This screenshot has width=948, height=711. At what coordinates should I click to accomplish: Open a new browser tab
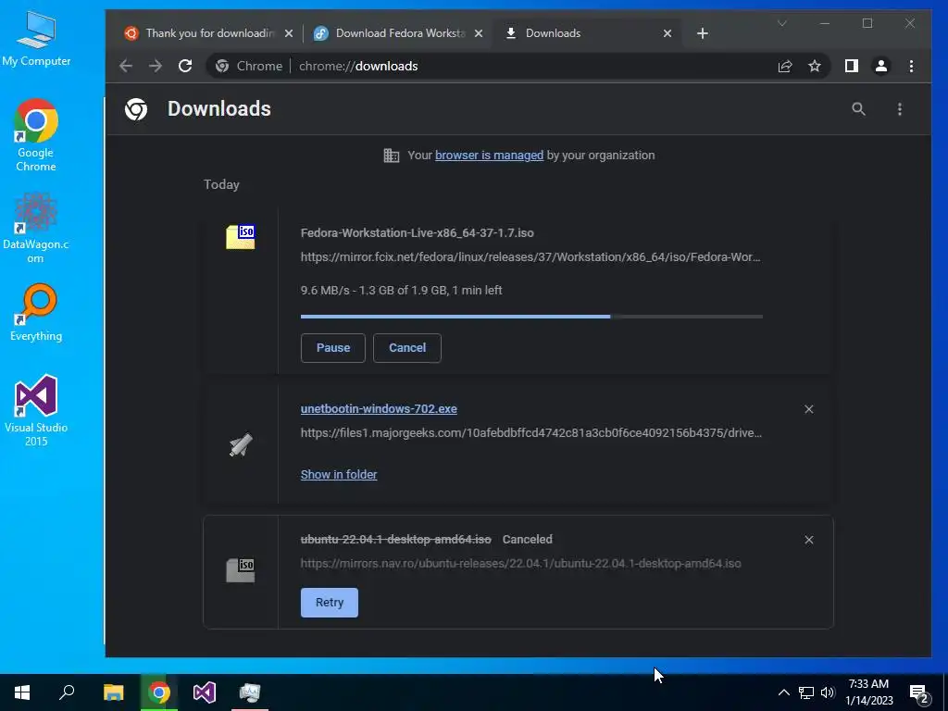click(x=702, y=33)
